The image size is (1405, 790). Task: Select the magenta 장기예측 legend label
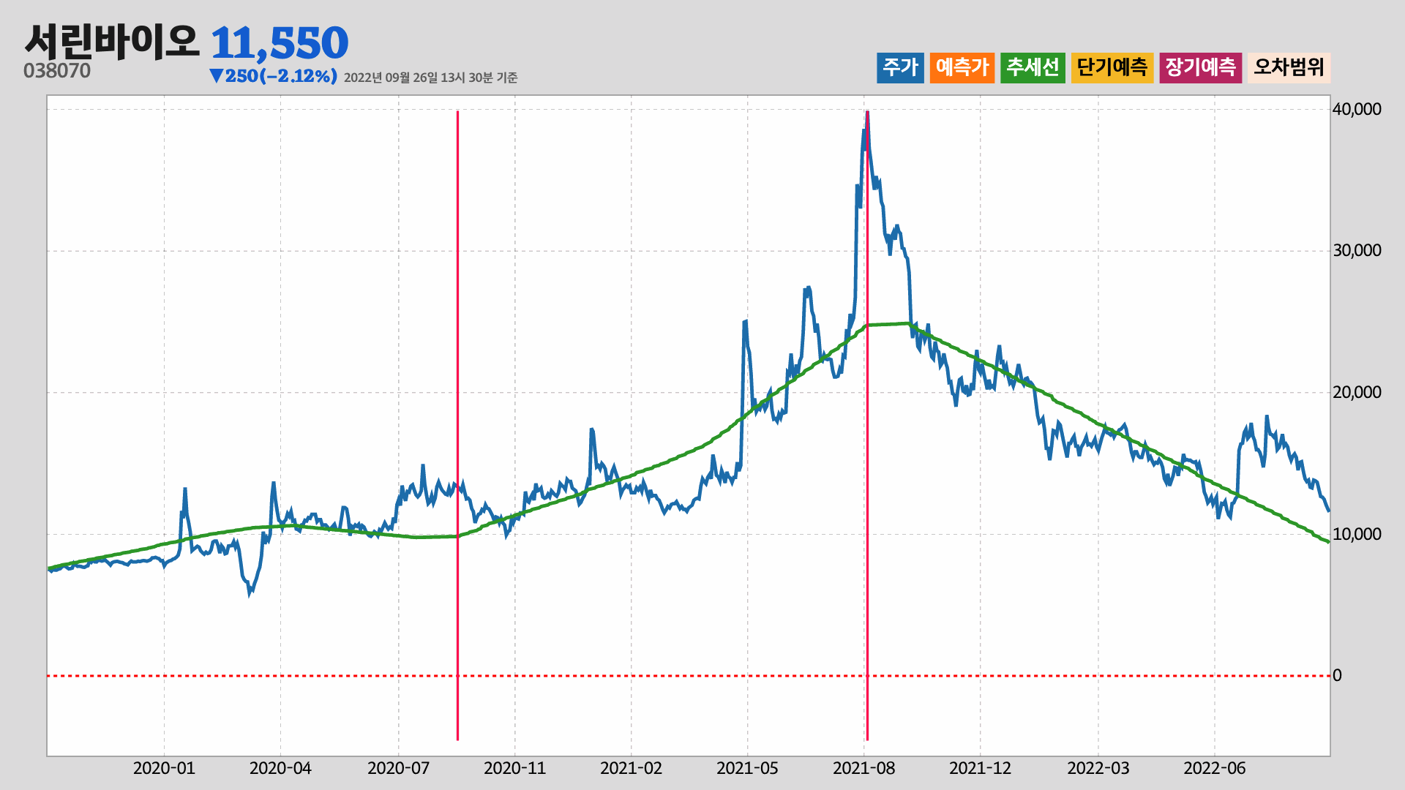[1200, 68]
